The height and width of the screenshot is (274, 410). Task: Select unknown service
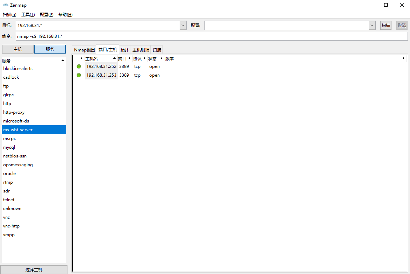[34, 209]
